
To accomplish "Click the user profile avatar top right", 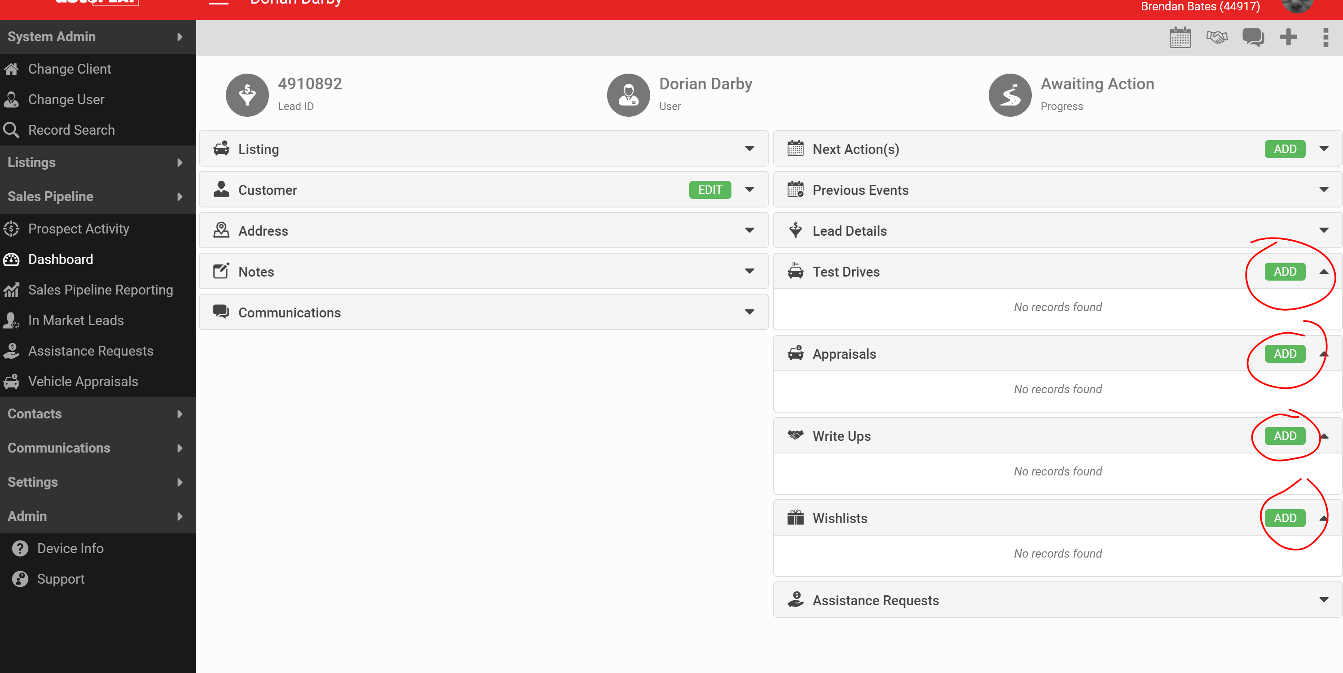I will coord(1297,5).
